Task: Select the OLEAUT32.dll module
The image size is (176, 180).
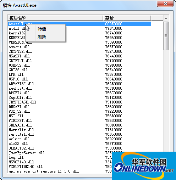Action: click(x=21, y=148)
